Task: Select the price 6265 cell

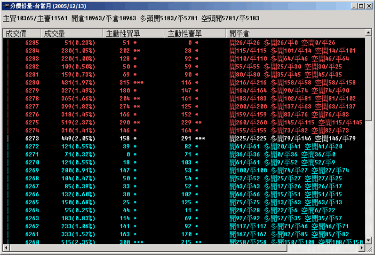Action: [x=32, y=202]
